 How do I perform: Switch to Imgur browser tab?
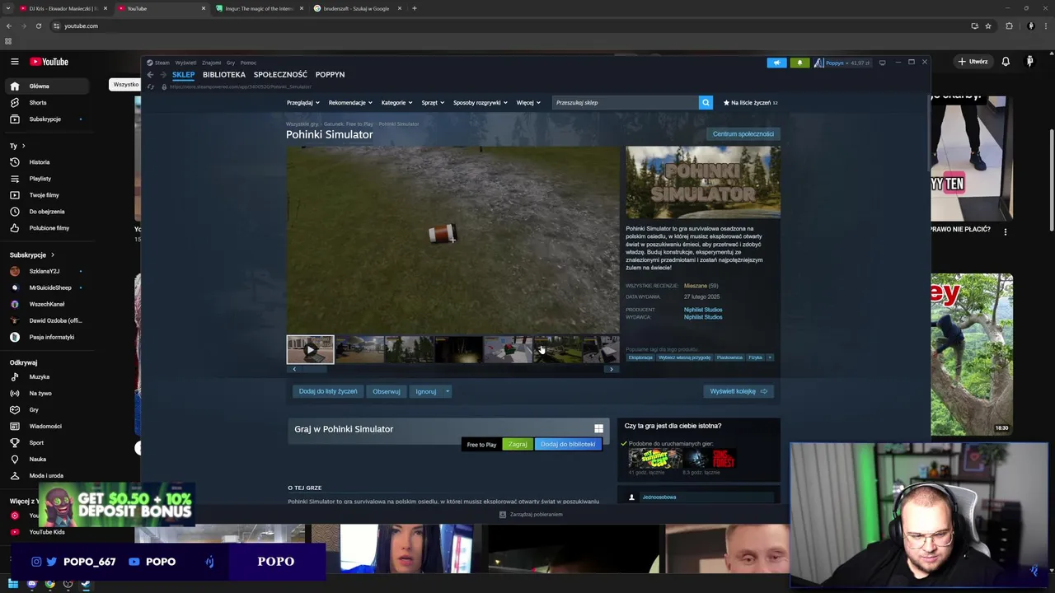[x=260, y=8]
